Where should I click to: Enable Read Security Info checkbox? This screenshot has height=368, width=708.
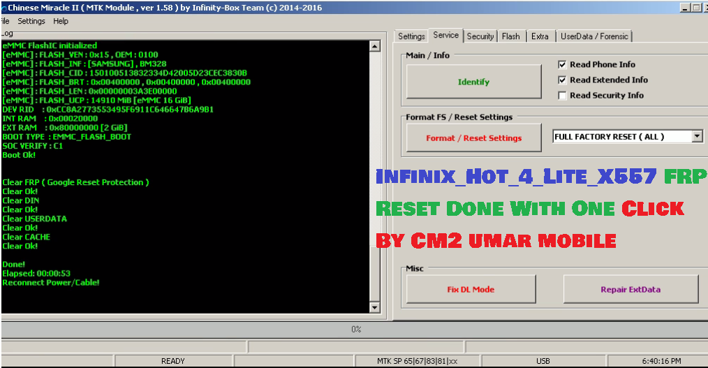562,95
